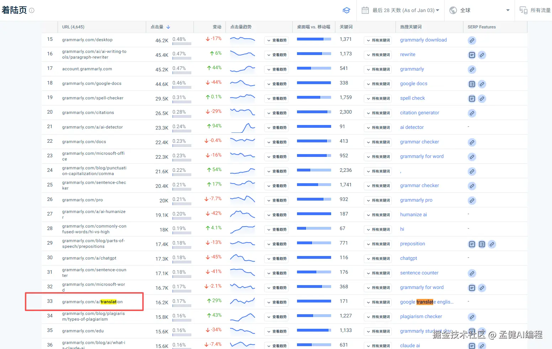The height and width of the screenshot is (349, 552).
Task: Click the link SERP icon in microsoft-office row
Action: point(472,157)
